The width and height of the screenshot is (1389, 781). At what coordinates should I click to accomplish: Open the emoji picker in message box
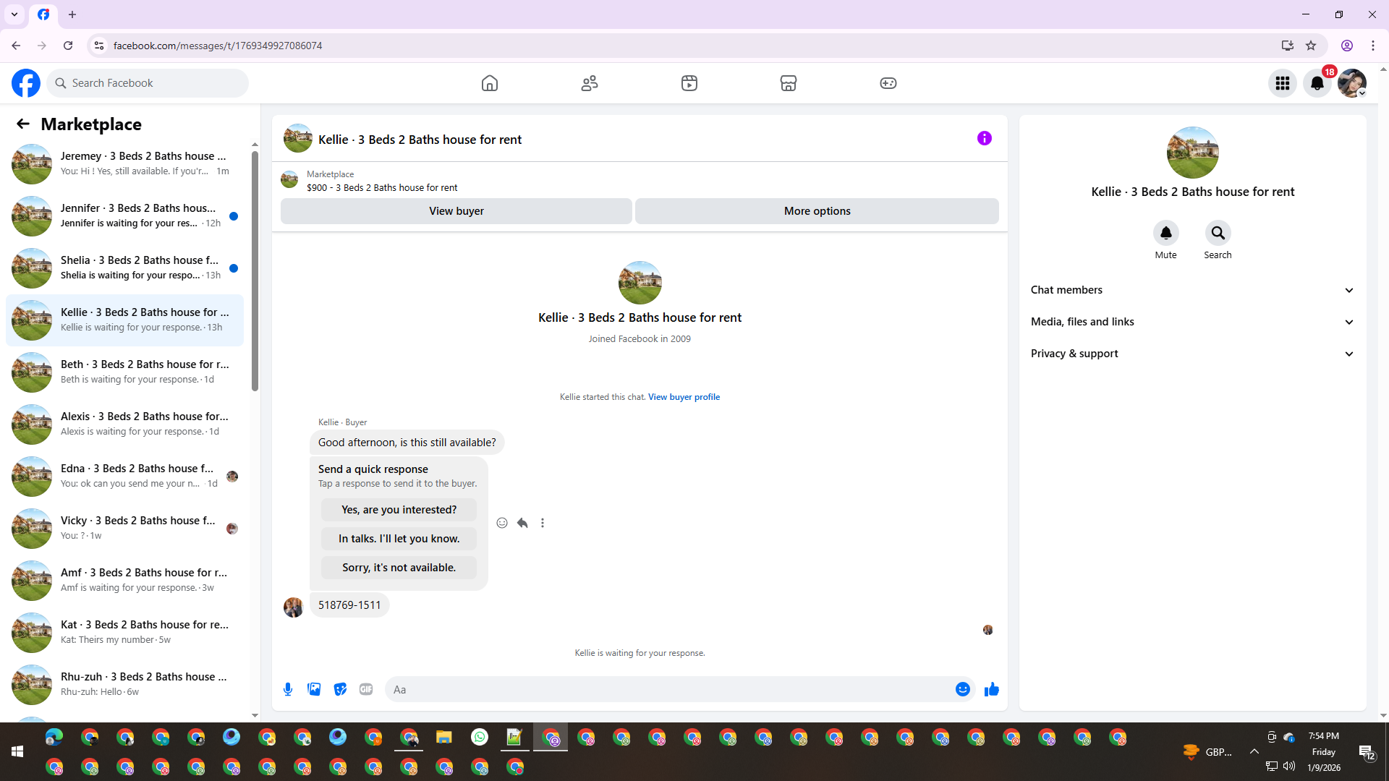pyautogui.click(x=962, y=689)
